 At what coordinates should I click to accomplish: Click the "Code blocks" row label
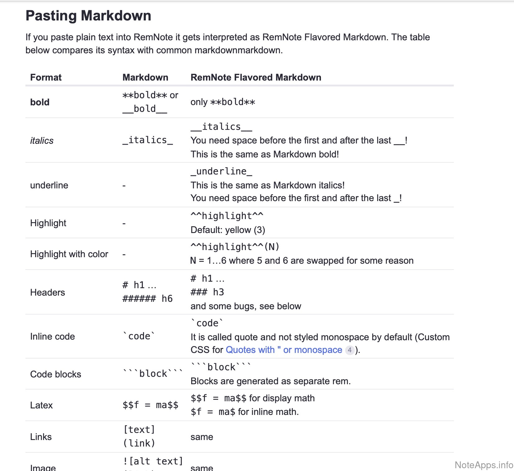[x=56, y=374]
